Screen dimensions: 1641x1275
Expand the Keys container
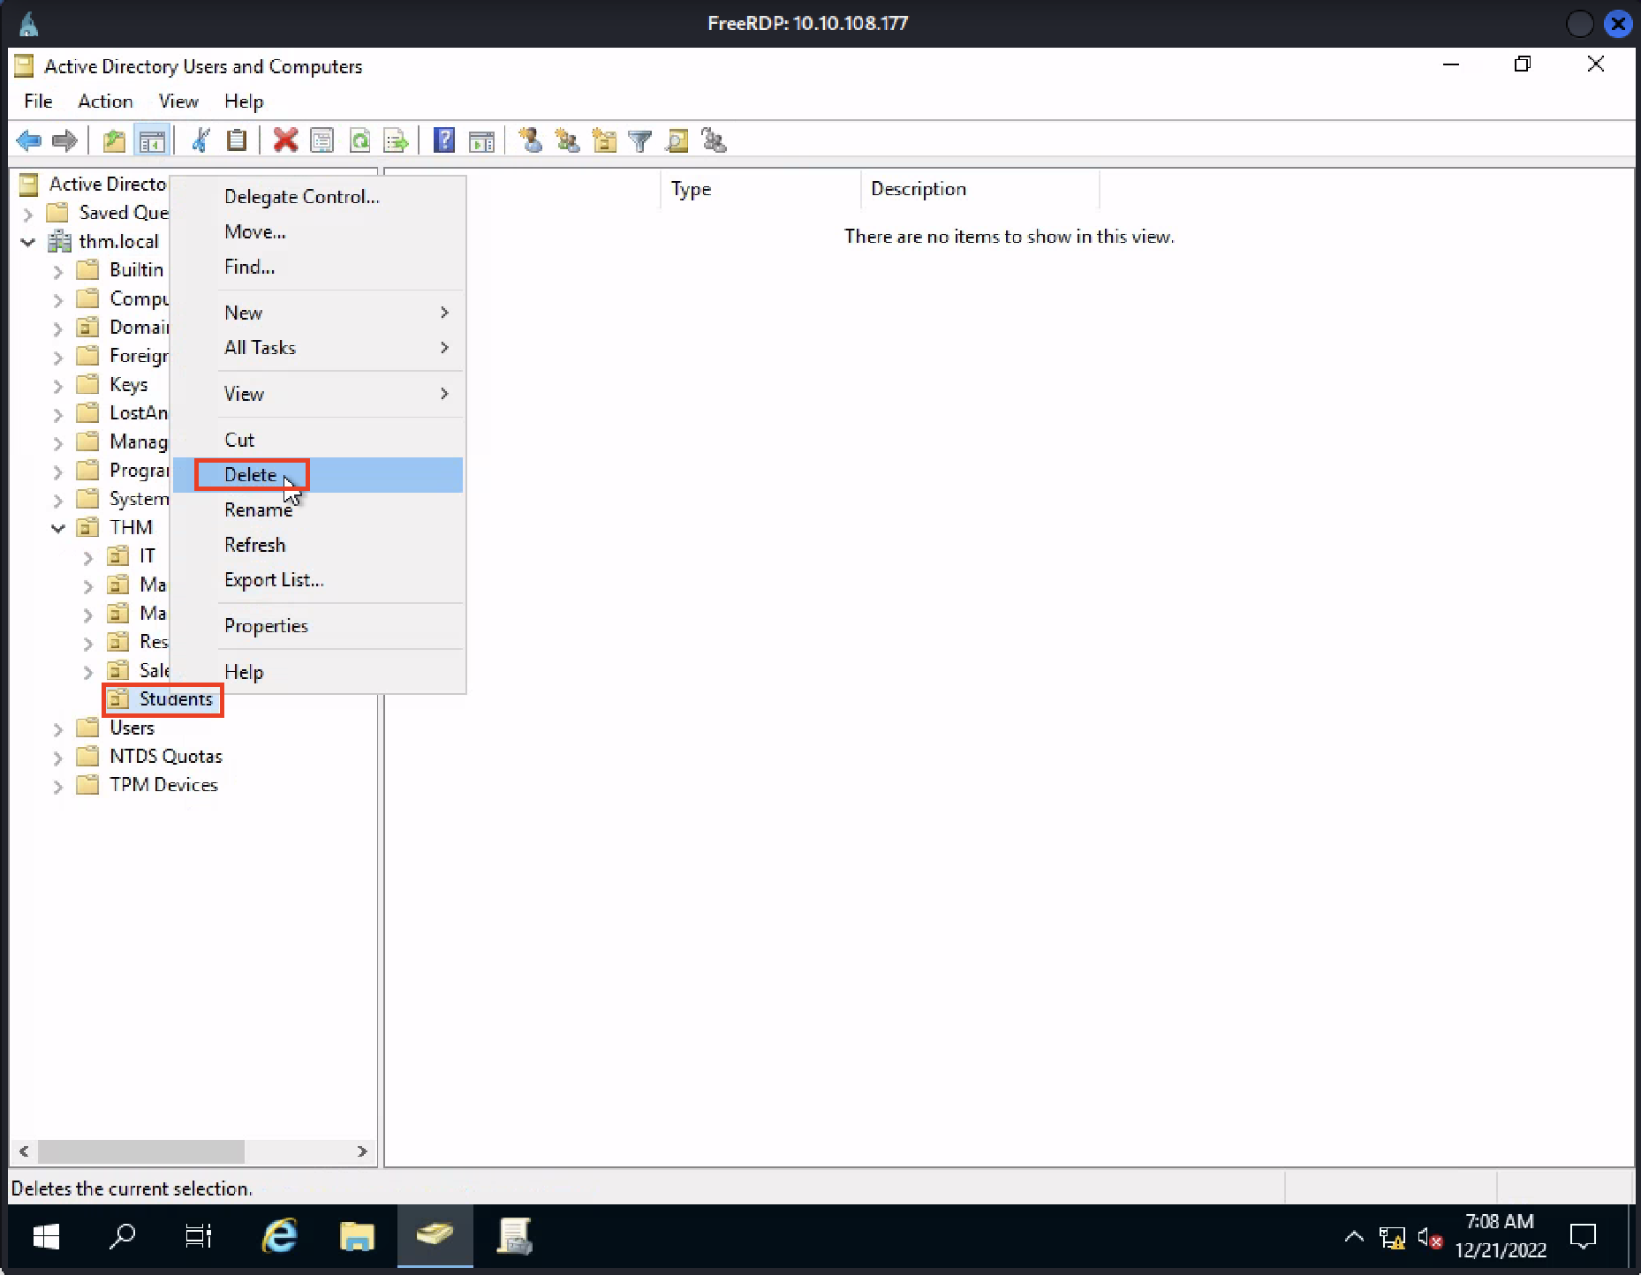coord(57,386)
